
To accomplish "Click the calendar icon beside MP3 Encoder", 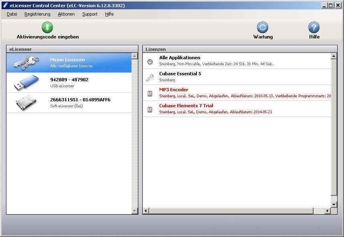I will click(150, 94).
